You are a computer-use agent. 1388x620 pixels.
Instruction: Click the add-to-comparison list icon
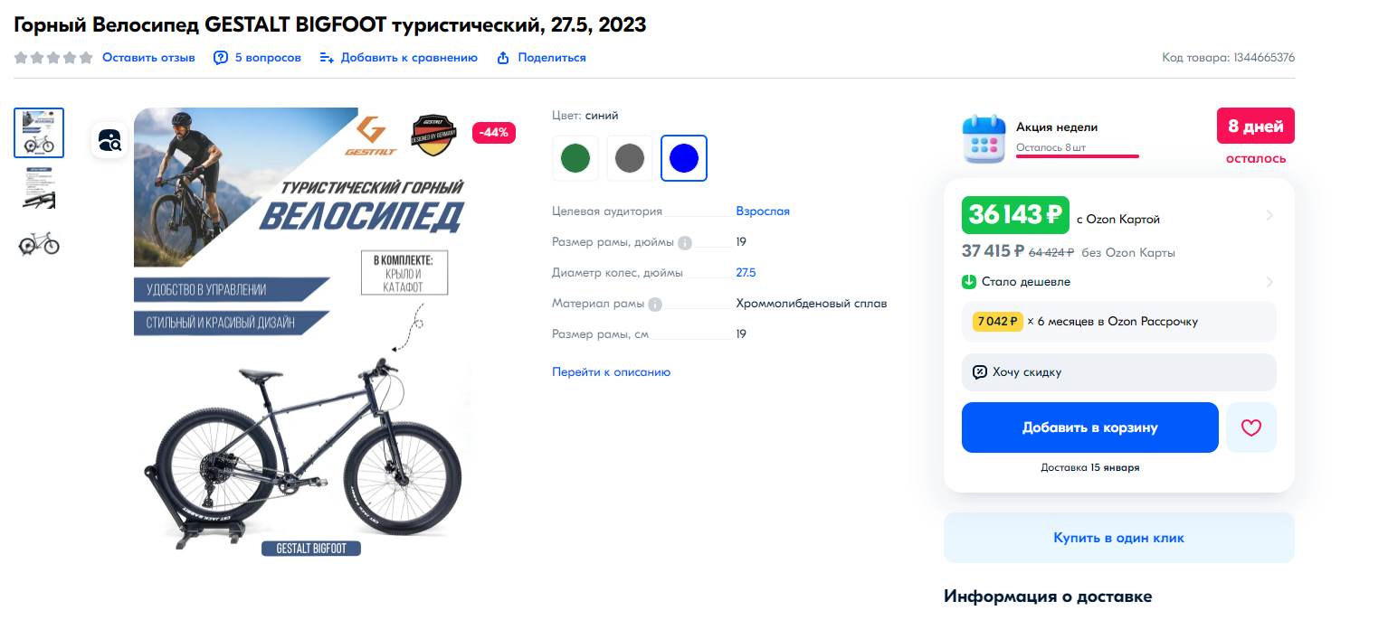327,58
